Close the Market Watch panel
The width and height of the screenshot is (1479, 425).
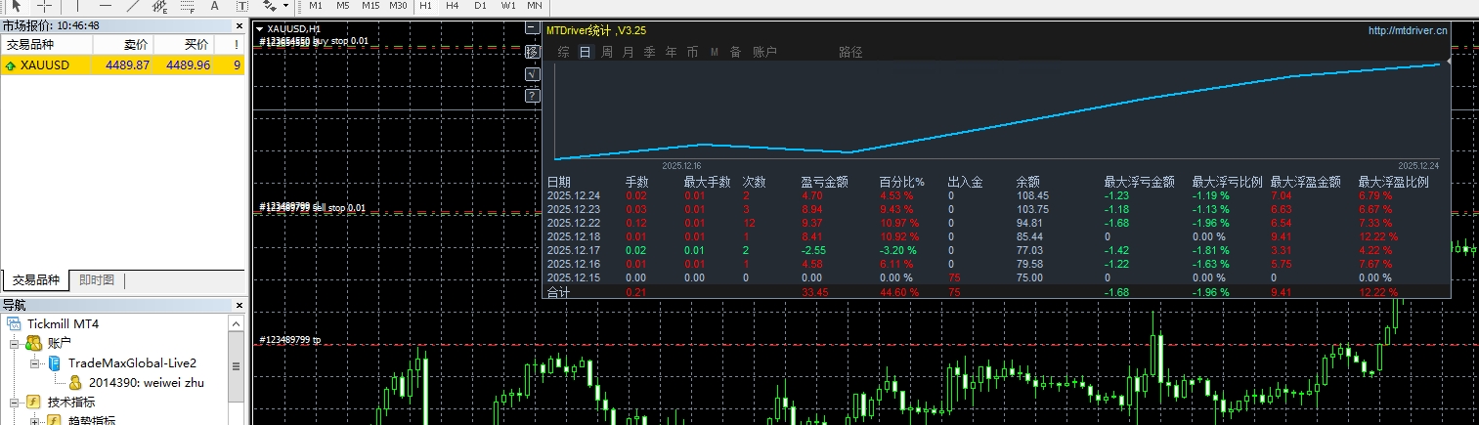(239, 25)
